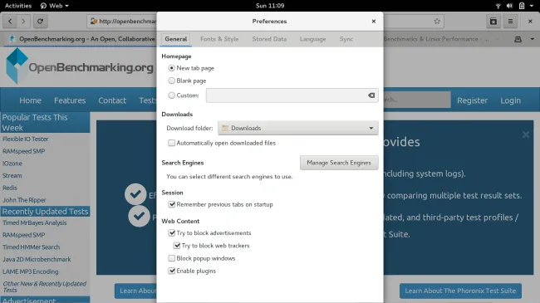Open the RAMspeed SMP link under Popular Tests
The width and height of the screenshot is (540, 303).
(24, 151)
